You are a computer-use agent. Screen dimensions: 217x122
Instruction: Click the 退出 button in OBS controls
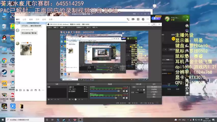(x=154, y=97)
